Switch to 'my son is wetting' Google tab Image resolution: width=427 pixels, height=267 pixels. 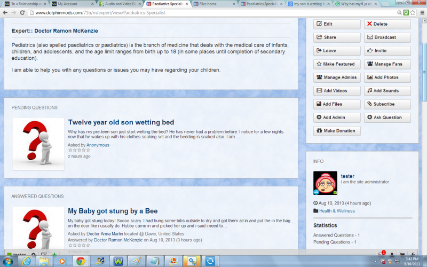click(309, 4)
